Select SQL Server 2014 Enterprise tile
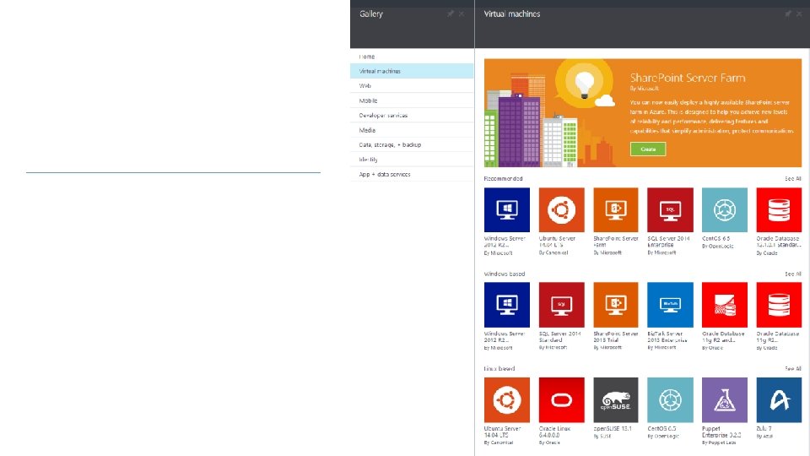 coord(670,210)
